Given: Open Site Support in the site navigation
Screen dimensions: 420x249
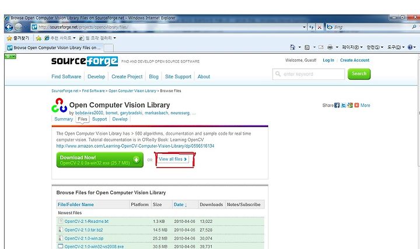Looking at the screenshot, I should [178, 76].
